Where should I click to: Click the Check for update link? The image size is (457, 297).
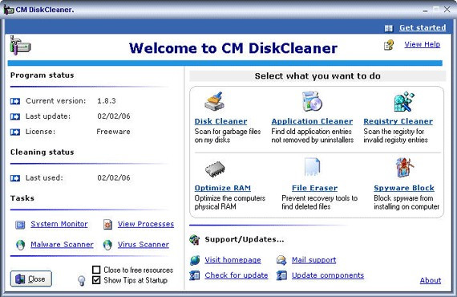pos(237,275)
